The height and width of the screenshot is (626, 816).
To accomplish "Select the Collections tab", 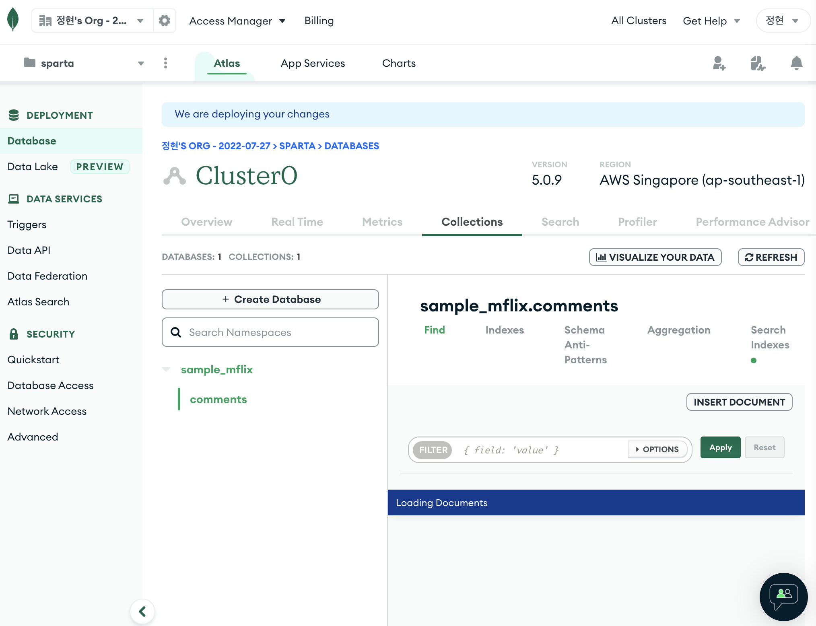I will click(472, 222).
